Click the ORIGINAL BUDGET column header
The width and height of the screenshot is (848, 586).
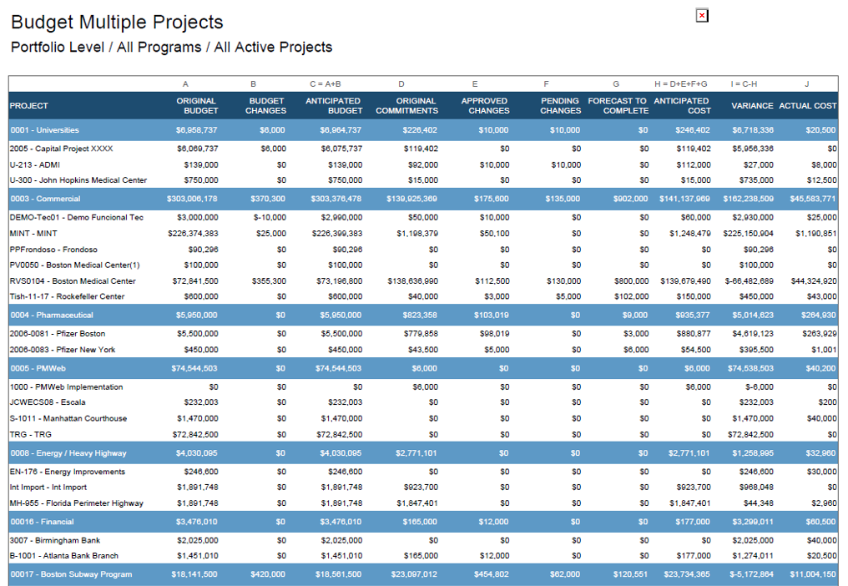tap(197, 105)
